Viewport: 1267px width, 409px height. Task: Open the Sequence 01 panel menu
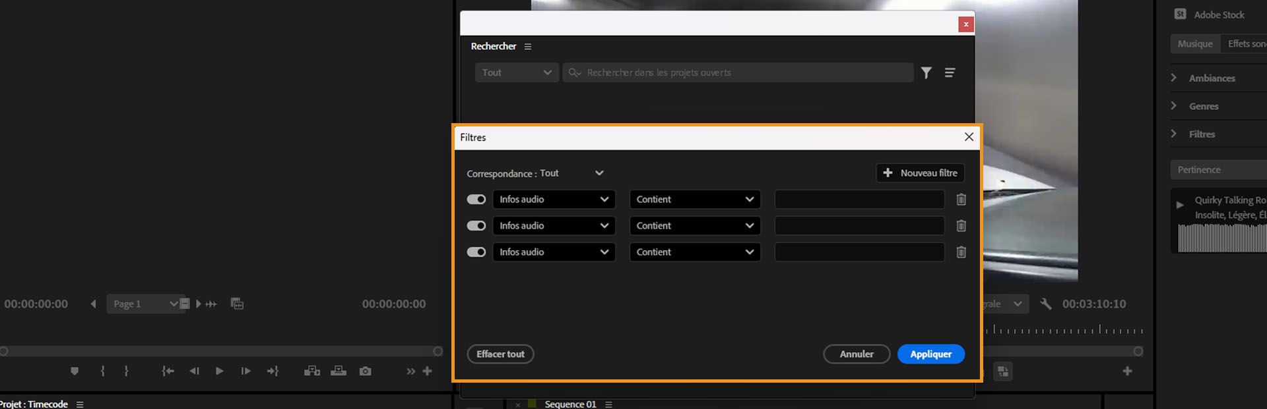tap(608, 404)
